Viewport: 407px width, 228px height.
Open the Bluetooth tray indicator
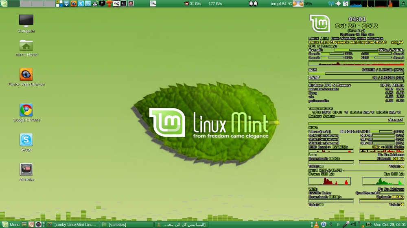tap(330, 224)
